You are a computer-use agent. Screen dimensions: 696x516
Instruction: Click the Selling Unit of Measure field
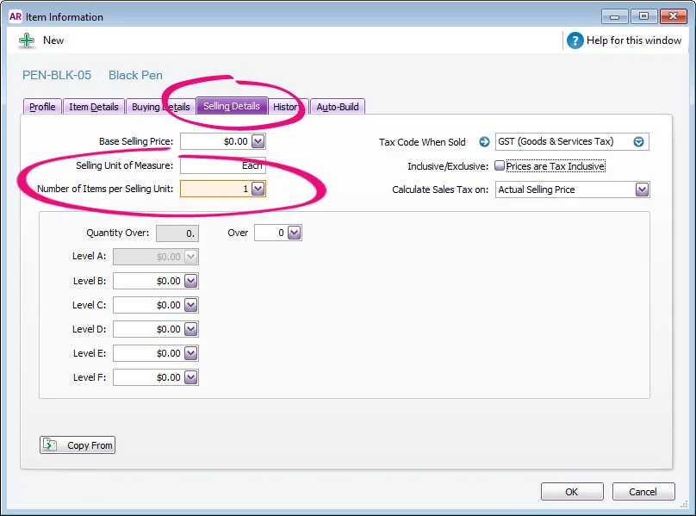coord(223,165)
